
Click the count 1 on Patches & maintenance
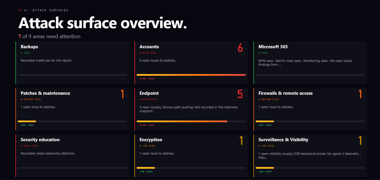pyautogui.click(x=122, y=94)
